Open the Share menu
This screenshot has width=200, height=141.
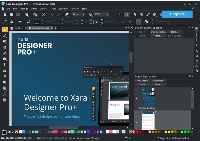pos(53,9)
